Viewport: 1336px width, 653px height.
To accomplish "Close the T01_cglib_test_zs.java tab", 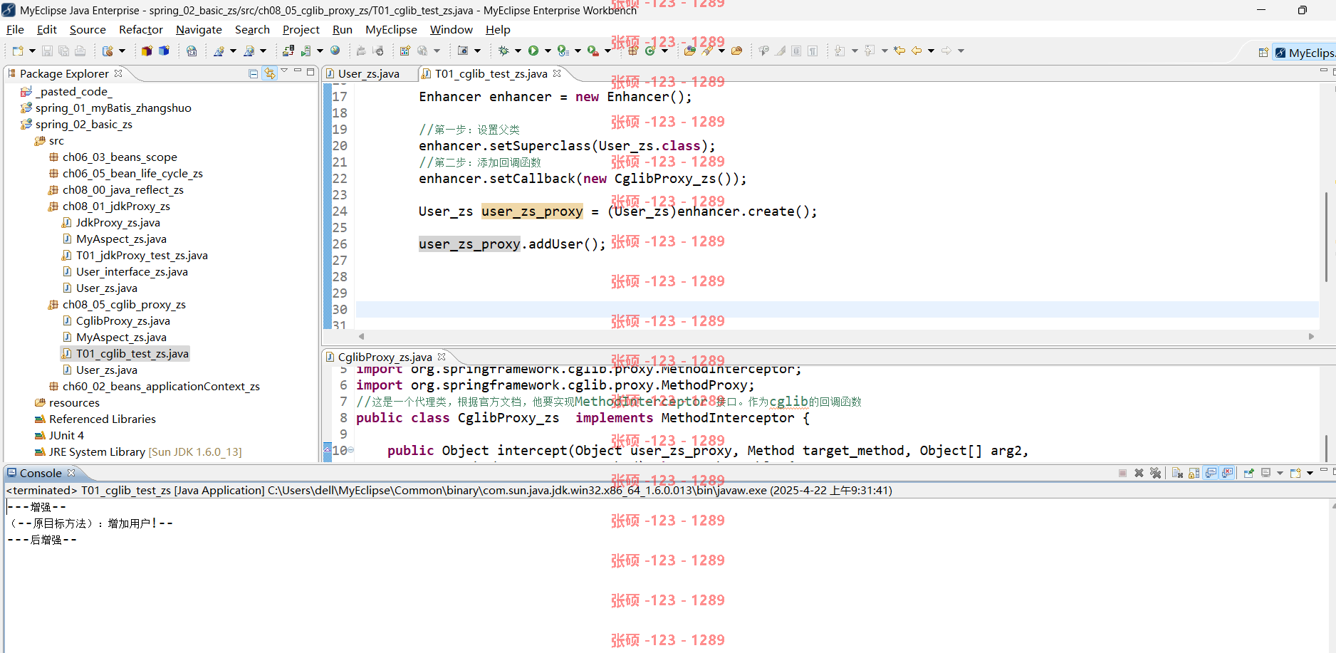I will tap(557, 73).
